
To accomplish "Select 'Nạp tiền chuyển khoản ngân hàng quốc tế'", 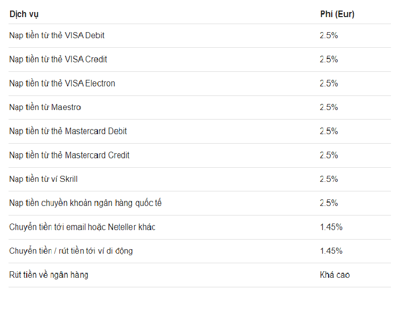I will coord(85,203).
